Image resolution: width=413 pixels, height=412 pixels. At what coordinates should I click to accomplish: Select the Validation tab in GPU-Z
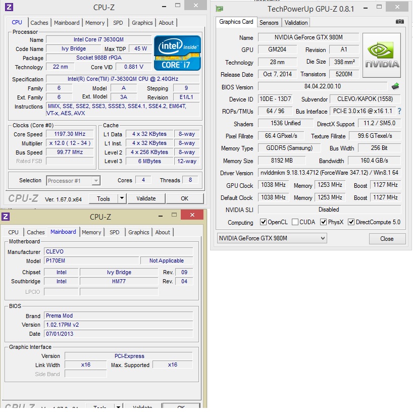click(296, 23)
